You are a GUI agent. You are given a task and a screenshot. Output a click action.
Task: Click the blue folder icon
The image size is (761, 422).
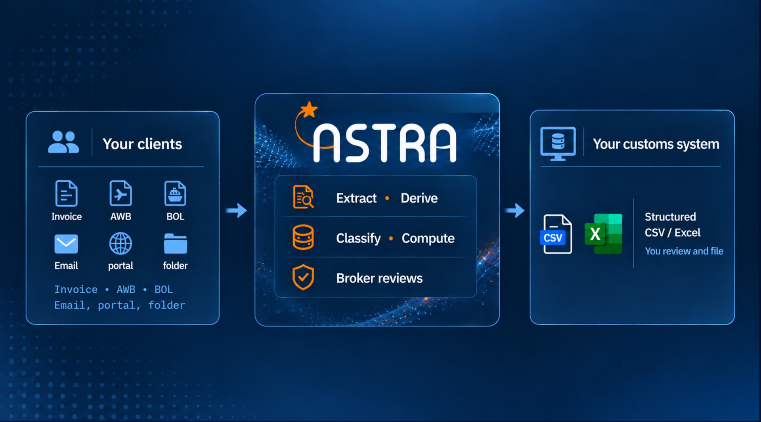pyautogui.click(x=175, y=243)
